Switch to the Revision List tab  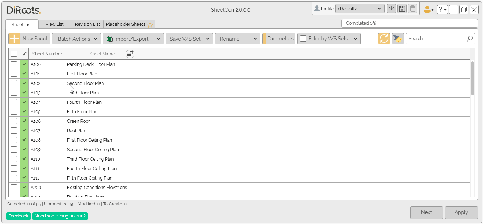click(x=87, y=24)
